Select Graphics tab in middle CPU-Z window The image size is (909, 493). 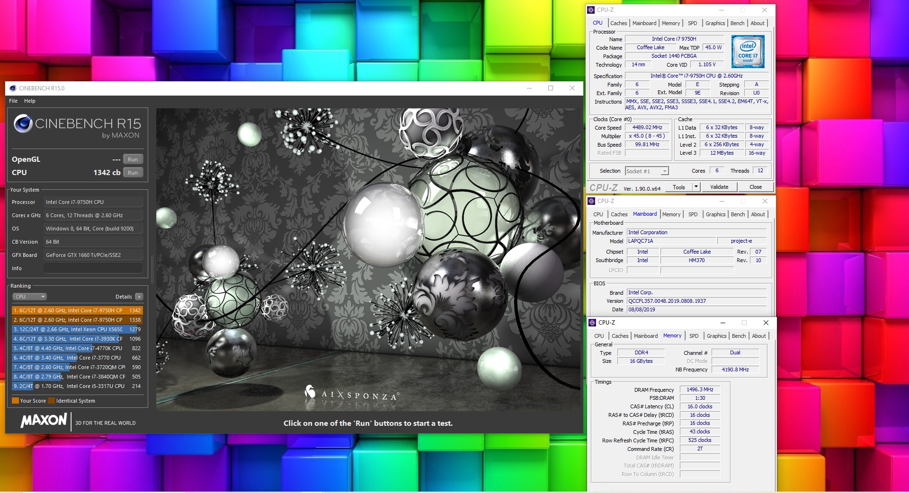[715, 214]
